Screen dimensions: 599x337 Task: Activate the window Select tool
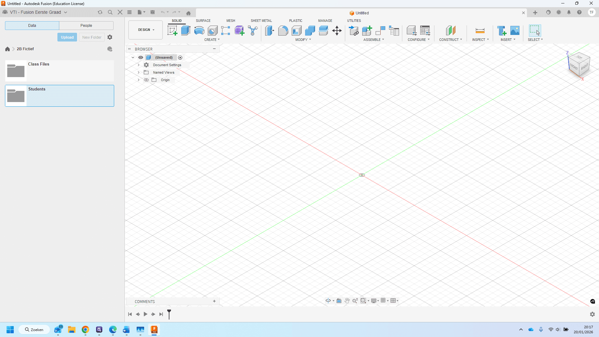pos(535,31)
